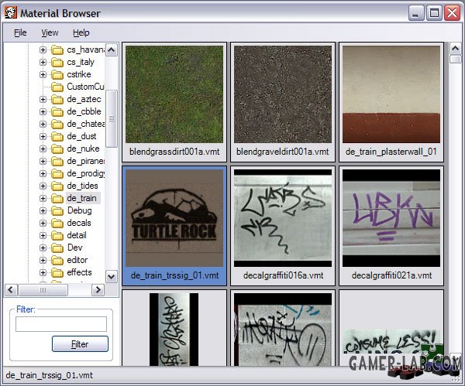The image size is (465, 386).
Task: Select the Dev tree label
Action: [x=74, y=248]
